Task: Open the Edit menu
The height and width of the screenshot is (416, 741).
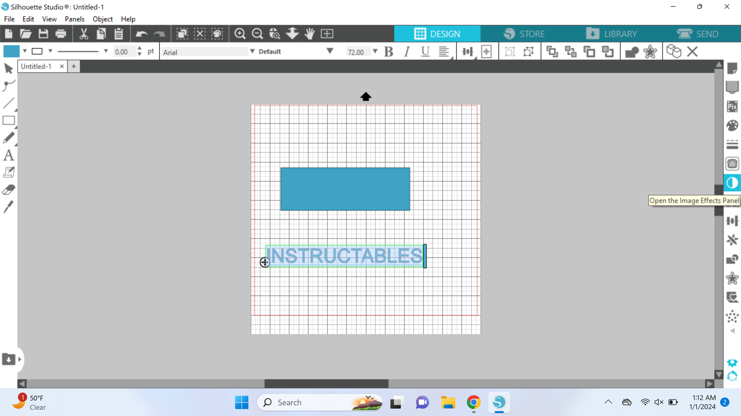Action: (28, 19)
